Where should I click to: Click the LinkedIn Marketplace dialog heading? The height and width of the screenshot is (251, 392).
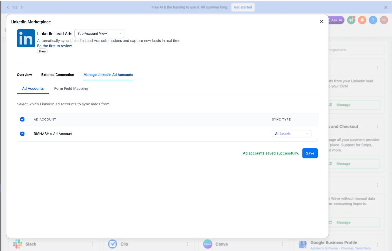click(31, 22)
